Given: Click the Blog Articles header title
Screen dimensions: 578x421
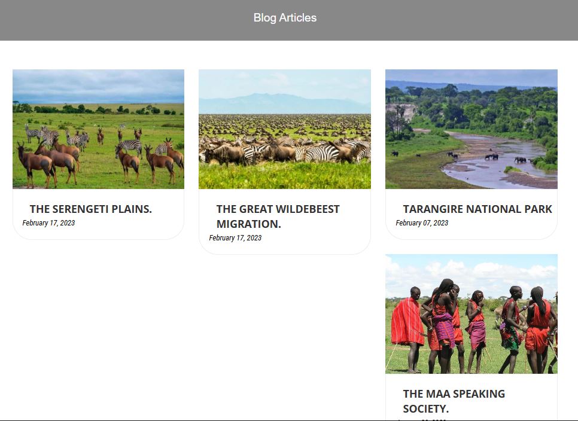Looking at the screenshot, I should point(285,18).
